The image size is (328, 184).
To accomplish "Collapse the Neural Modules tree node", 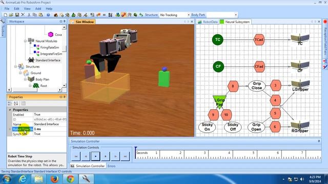I will pyautogui.click(x=25, y=41).
